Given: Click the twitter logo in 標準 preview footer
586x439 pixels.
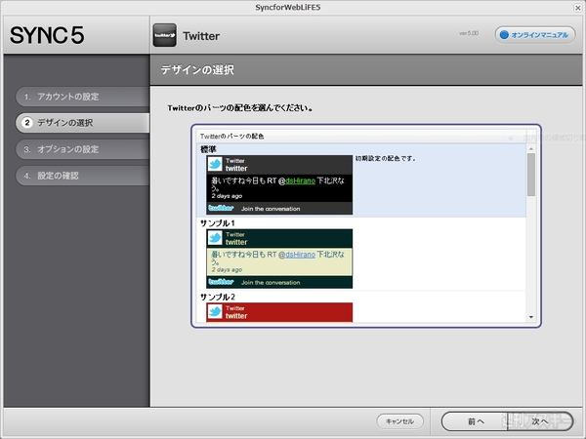Looking at the screenshot, I should [221, 208].
